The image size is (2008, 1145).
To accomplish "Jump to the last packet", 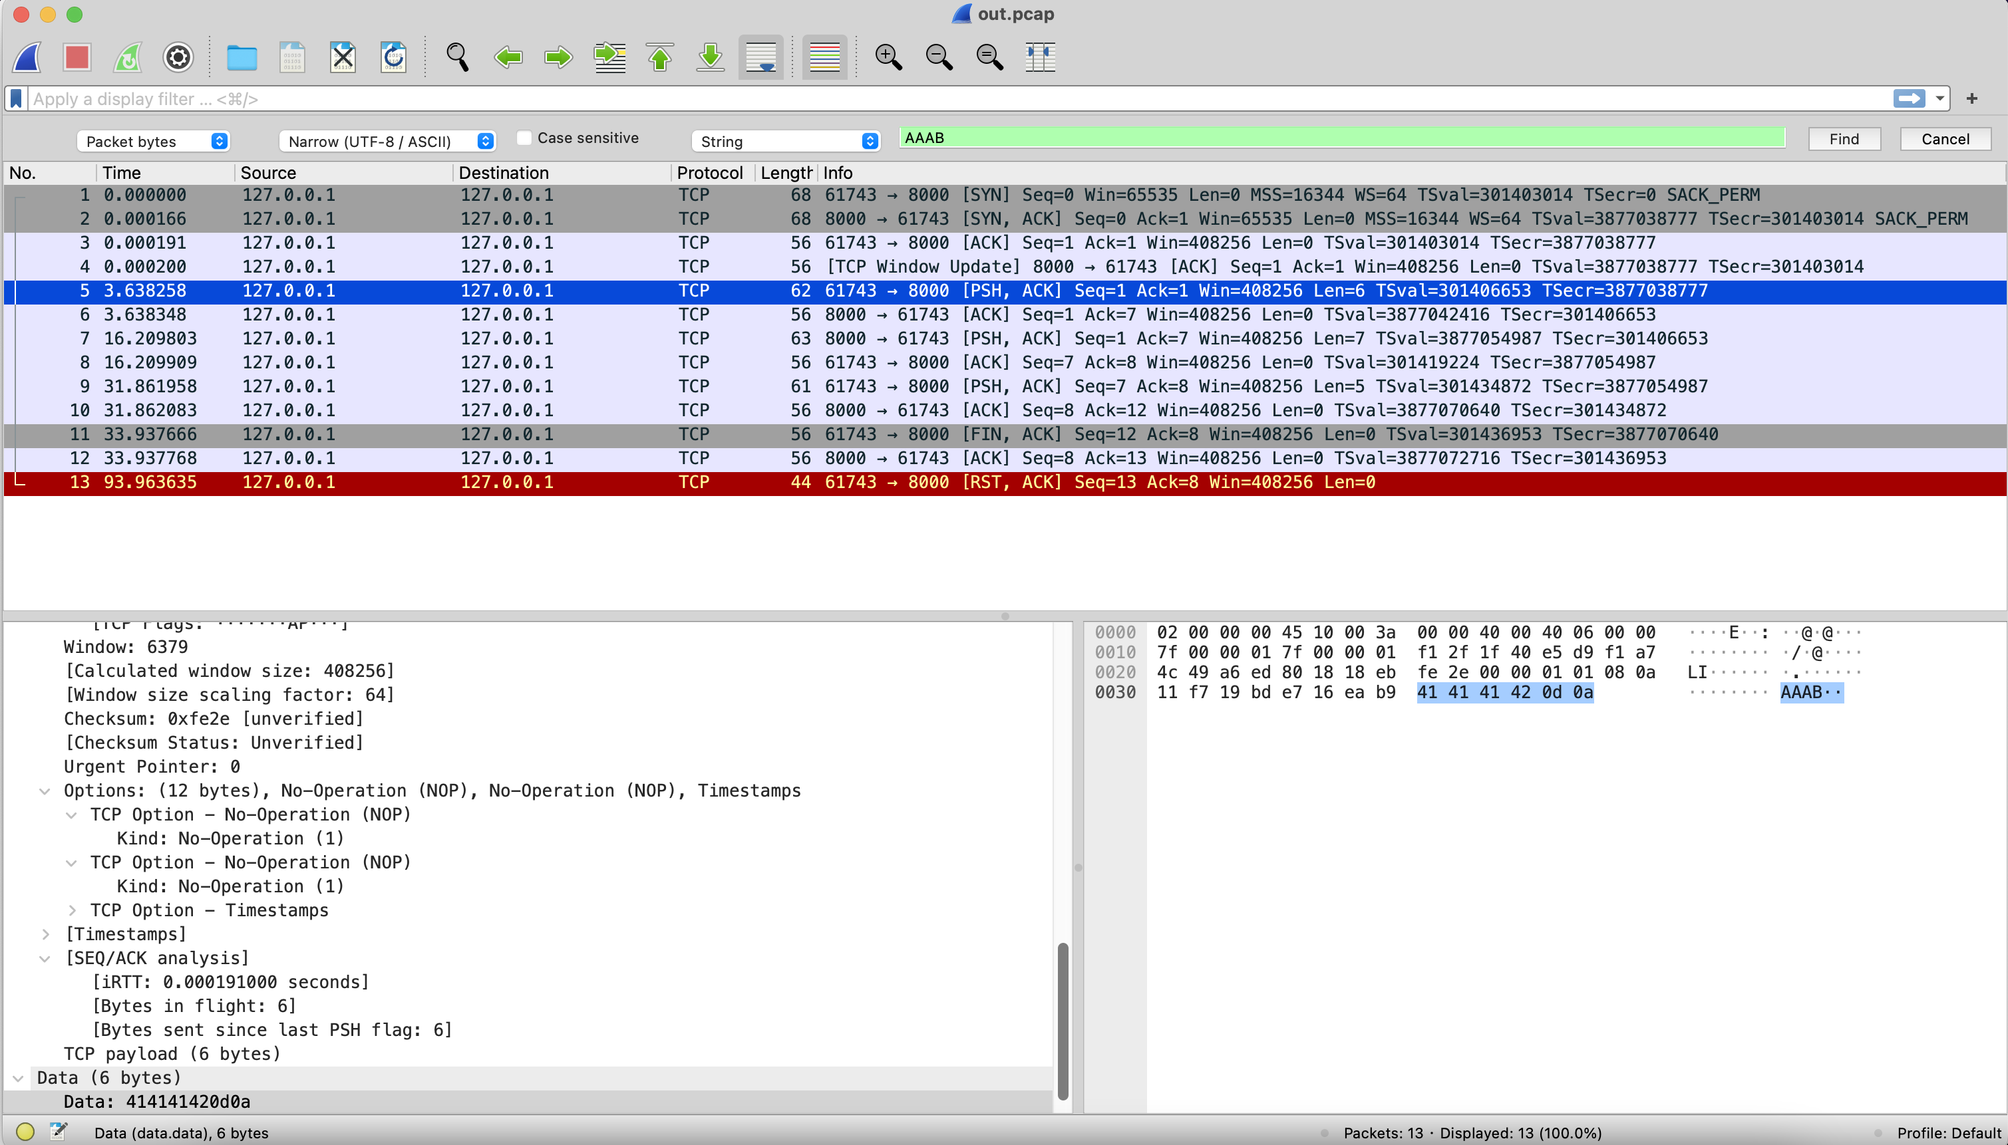I will click(711, 57).
